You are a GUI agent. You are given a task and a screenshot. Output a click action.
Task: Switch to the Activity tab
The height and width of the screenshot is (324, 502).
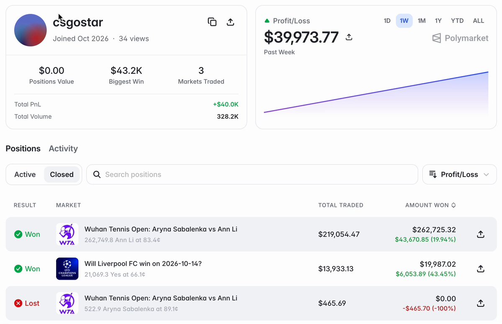(x=63, y=148)
